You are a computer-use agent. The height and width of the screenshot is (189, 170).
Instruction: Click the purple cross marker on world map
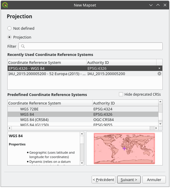tap(124, 148)
